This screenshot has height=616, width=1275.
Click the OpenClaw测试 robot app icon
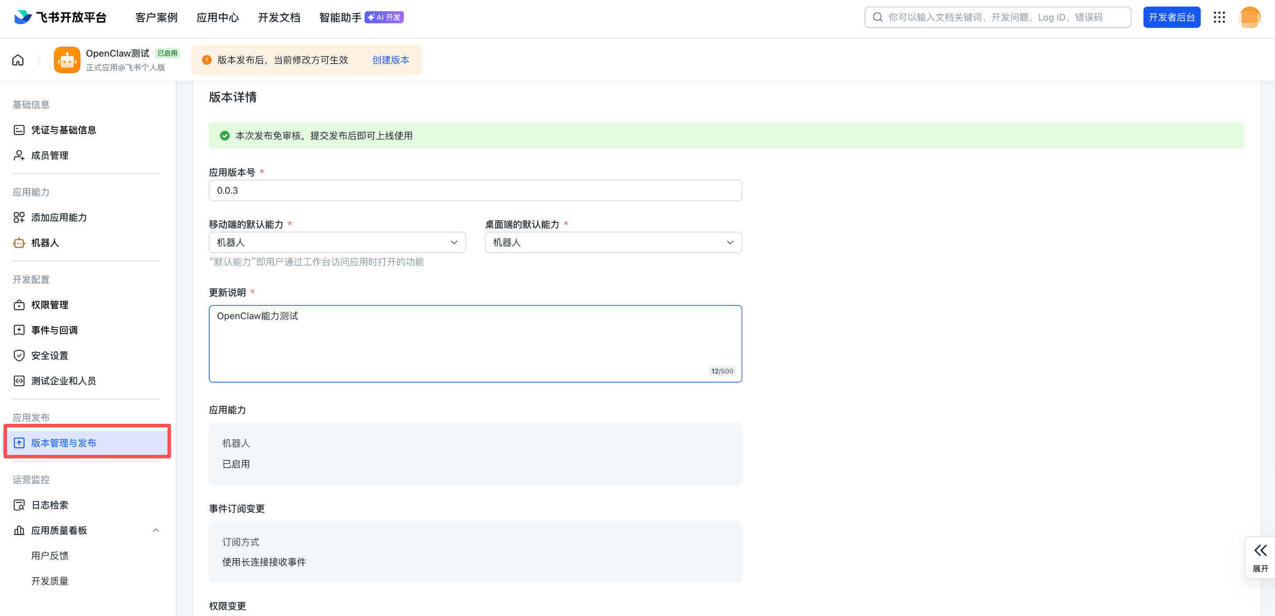(x=67, y=60)
